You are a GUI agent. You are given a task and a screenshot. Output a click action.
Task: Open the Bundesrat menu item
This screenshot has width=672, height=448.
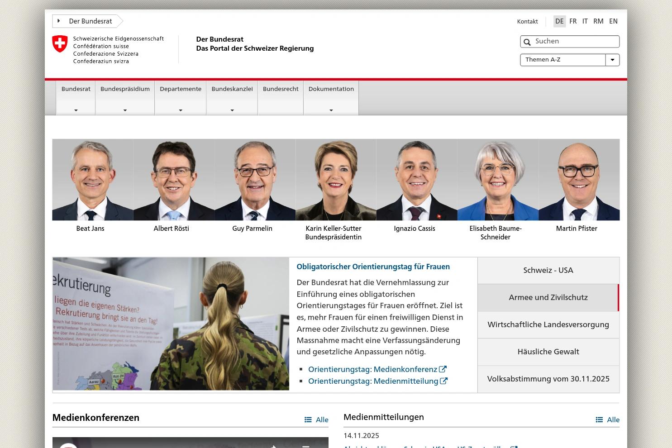pyautogui.click(x=76, y=89)
